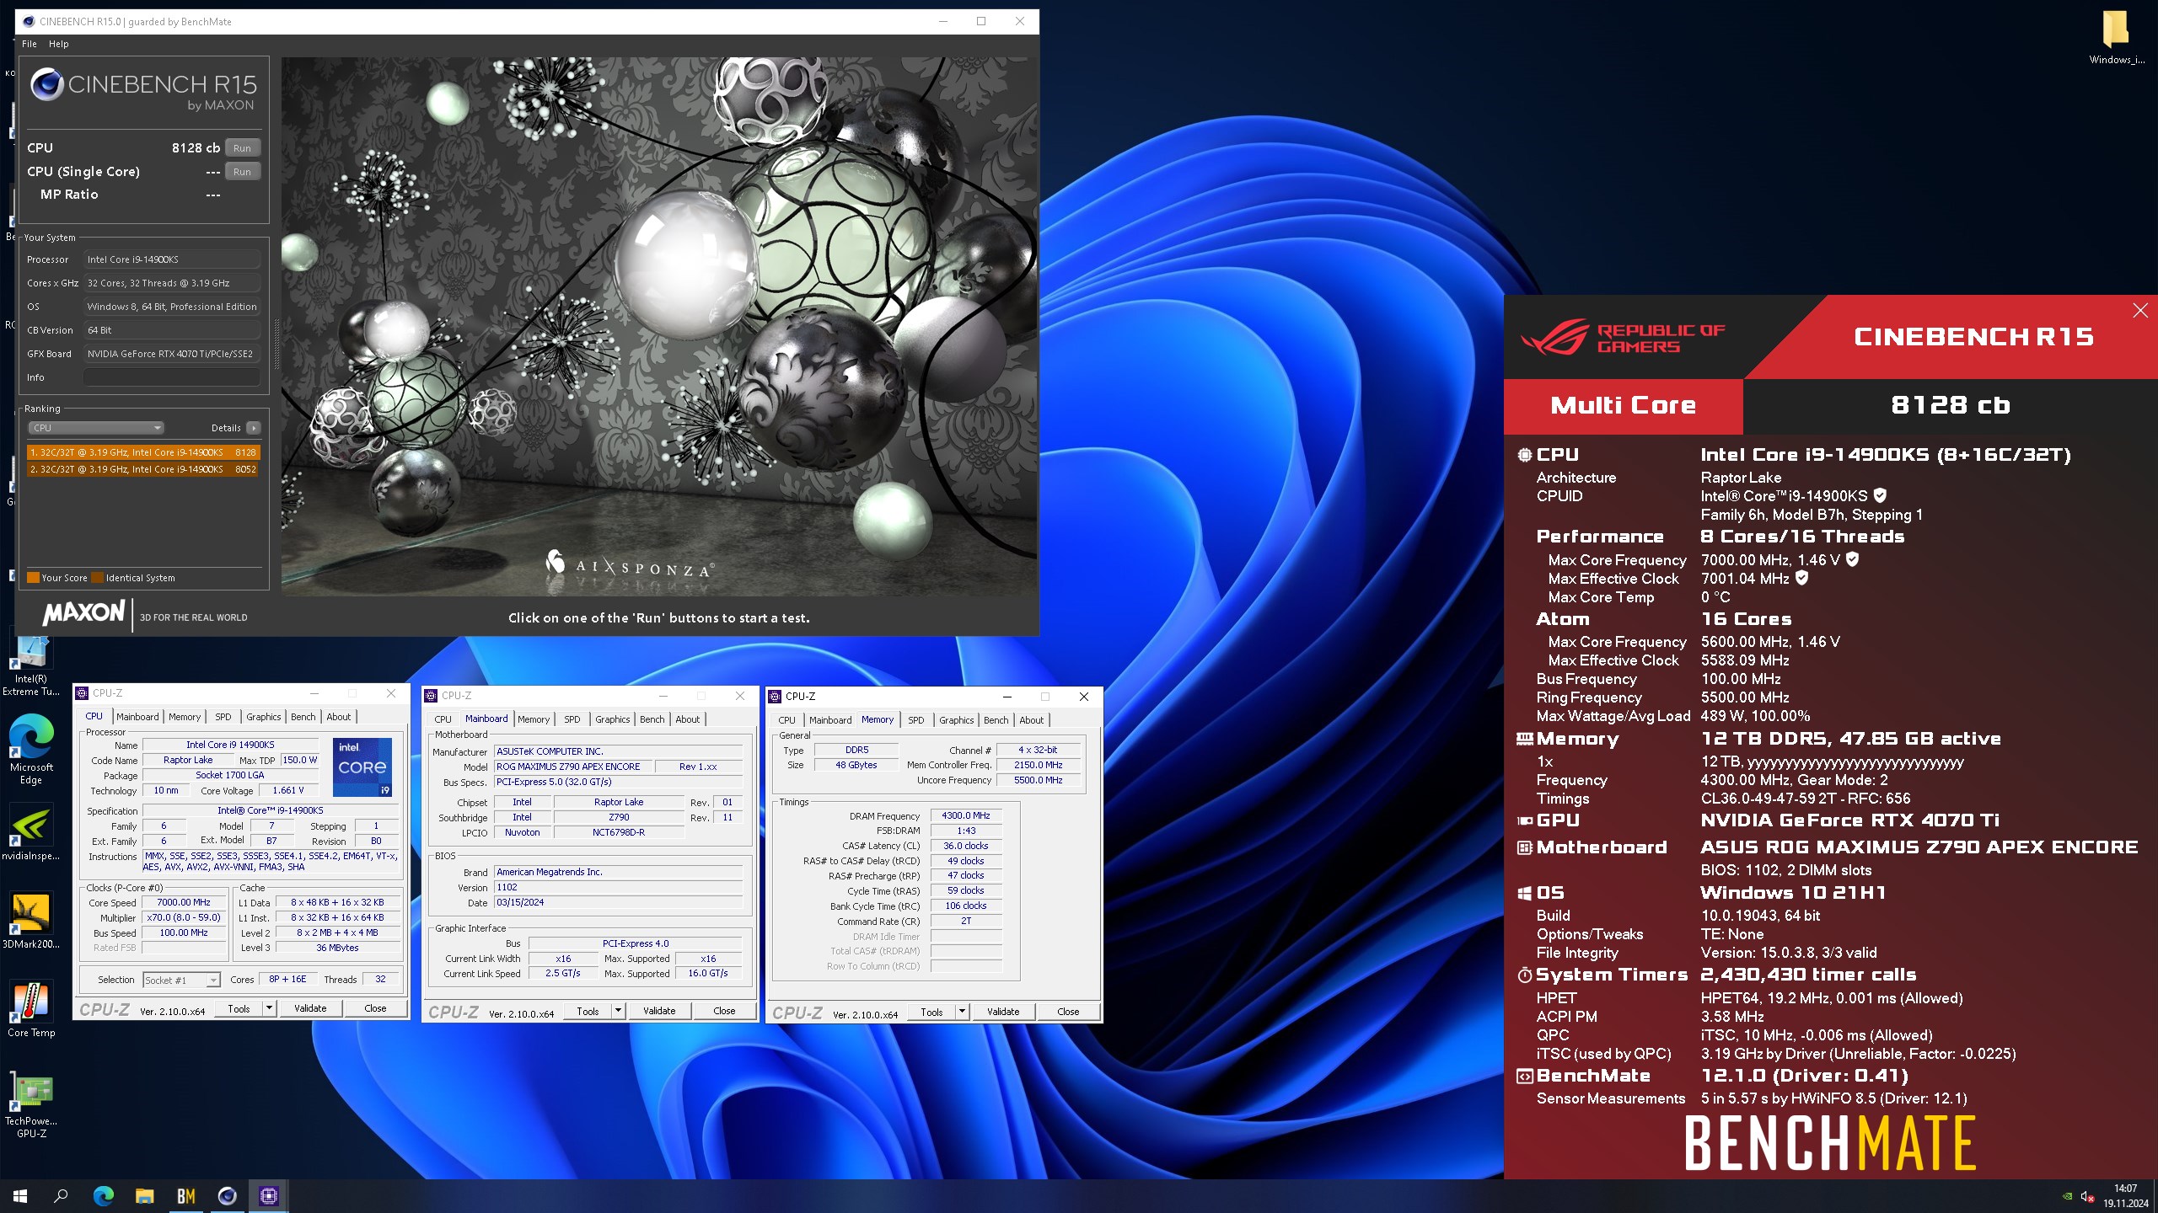Click the taskbar search magnifier
The image size is (2158, 1213).
61,1195
